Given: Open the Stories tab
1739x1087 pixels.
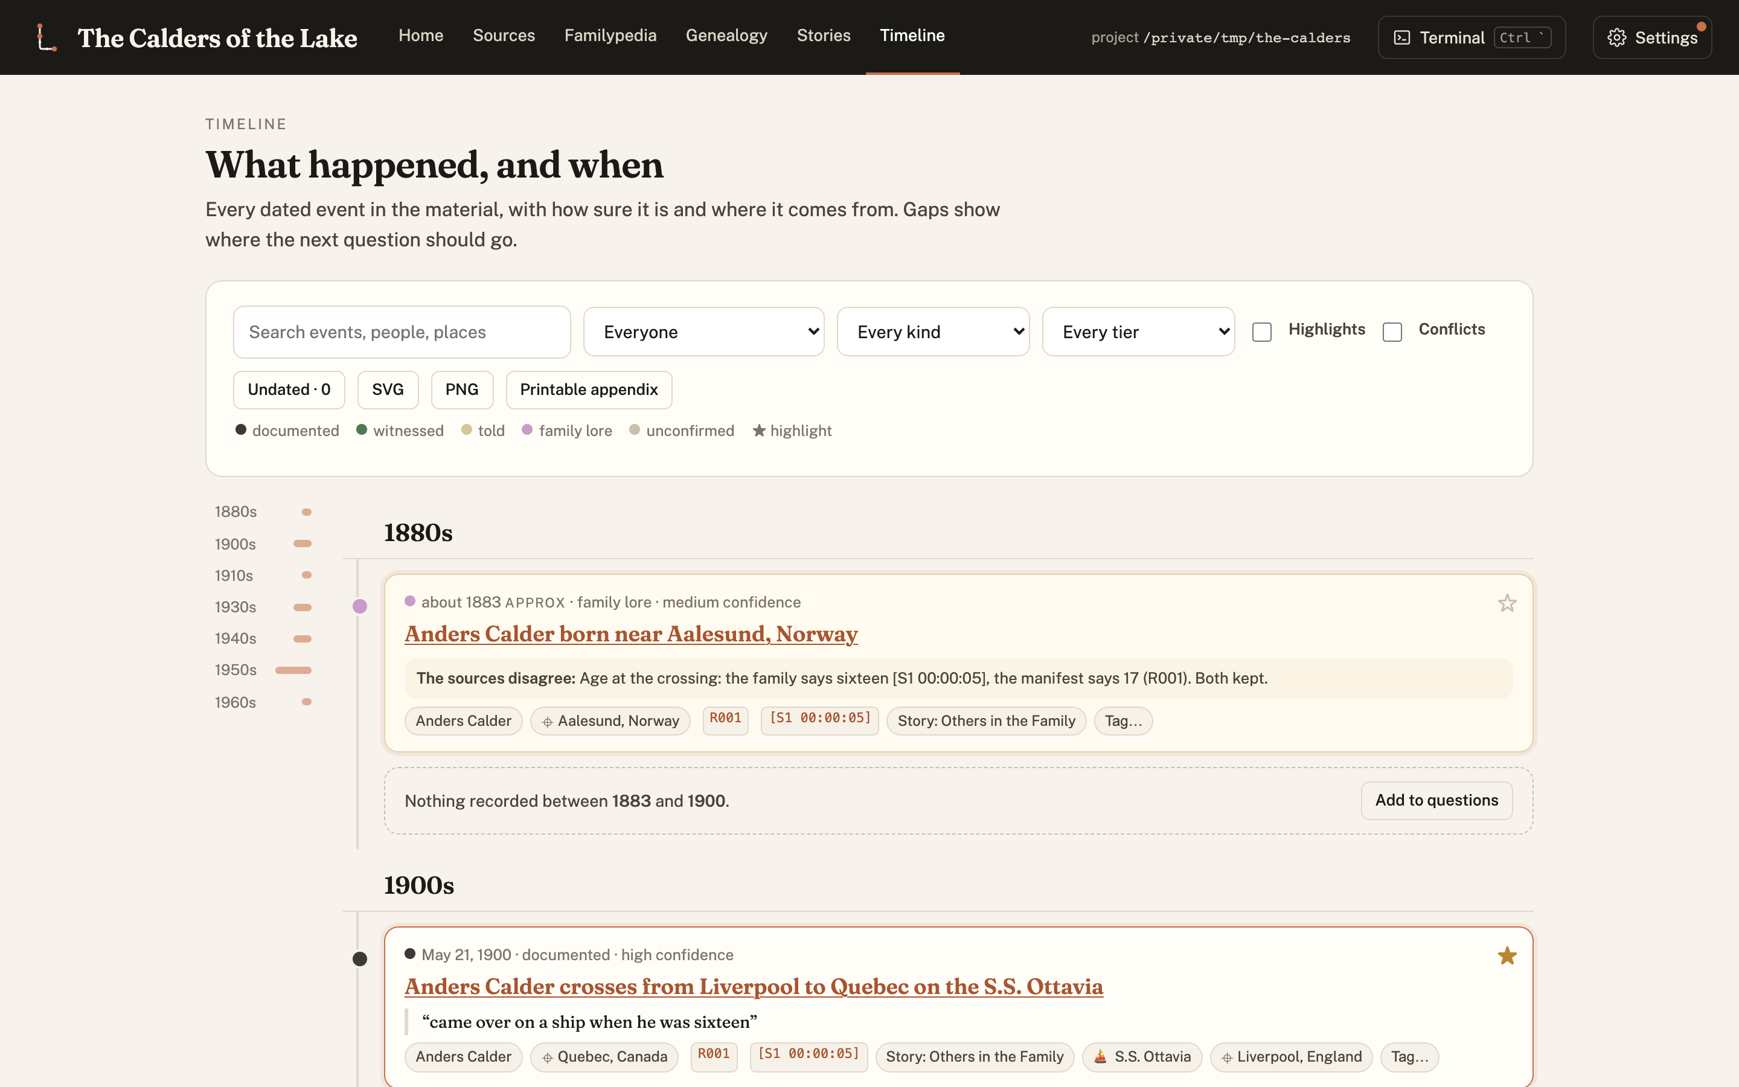Looking at the screenshot, I should click(x=824, y=36).
